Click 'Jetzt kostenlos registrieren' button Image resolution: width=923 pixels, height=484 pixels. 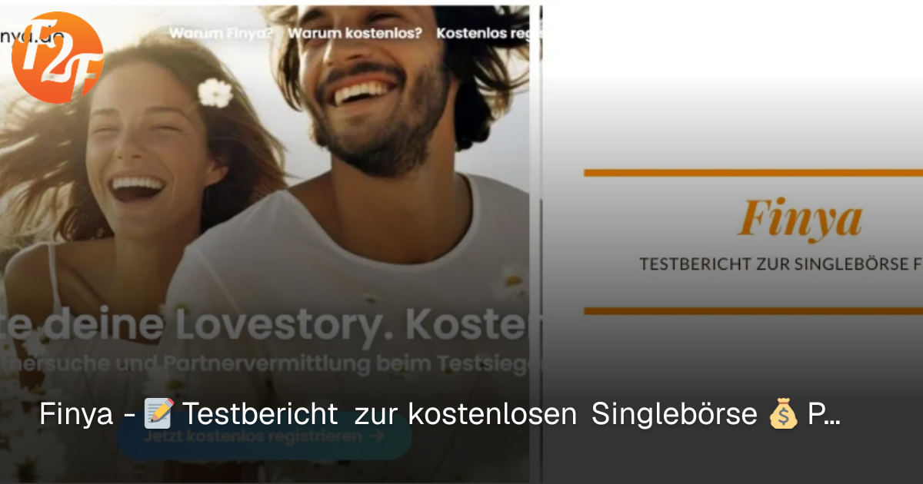point(265,436)
